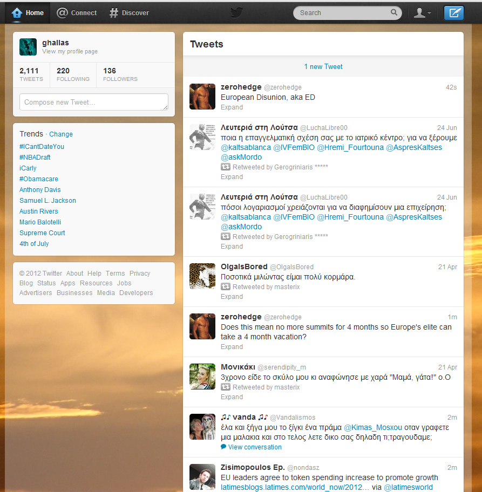Viewport: 482px width, 492px height.
Task: Click the View conversation speech bubble icon
Action: point(223,447)
